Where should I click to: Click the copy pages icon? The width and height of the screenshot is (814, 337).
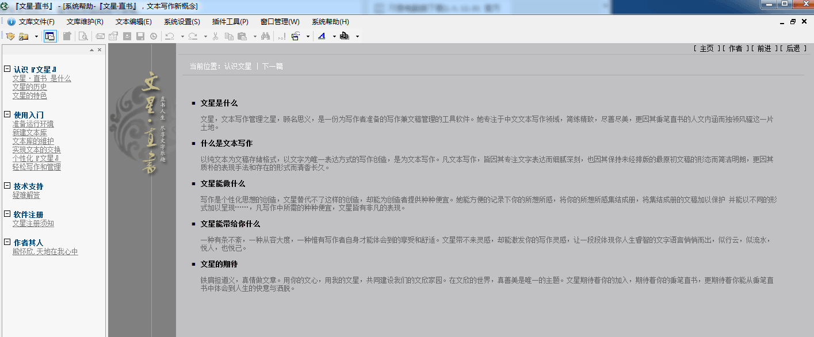229,36
